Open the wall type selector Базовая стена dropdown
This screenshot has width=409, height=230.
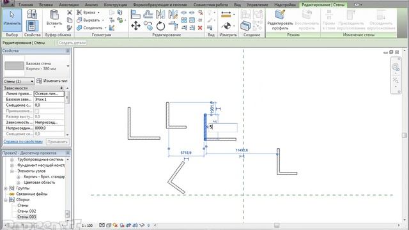pos(68,66)
